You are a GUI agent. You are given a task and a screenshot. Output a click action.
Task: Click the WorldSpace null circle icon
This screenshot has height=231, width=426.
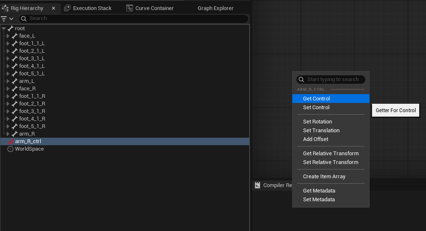pos(10,149)
